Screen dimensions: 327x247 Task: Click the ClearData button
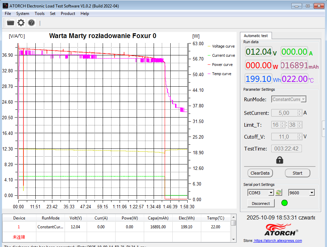[x=260, y=173]
